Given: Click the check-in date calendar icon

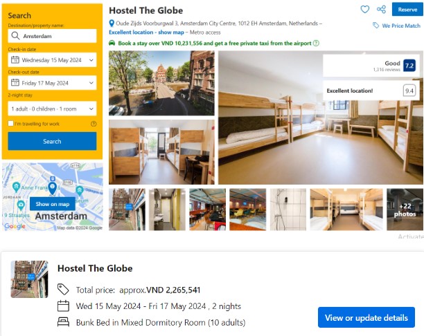Looking at the screenshot, I should [x=15, y=59].
